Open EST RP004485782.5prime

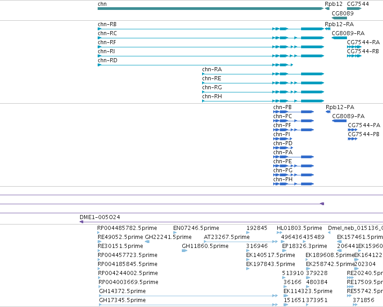coord(127,228)
